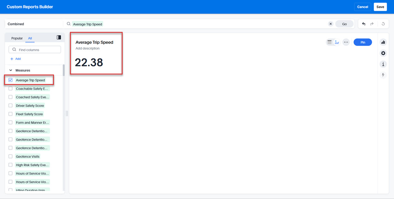Click the Cancel button

pyautogui.click(x=363, y=7)
